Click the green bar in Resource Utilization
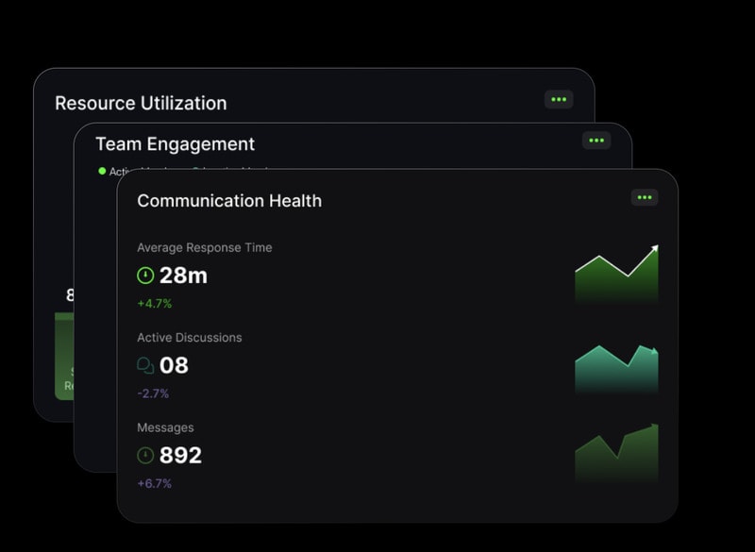The height and width of the screenshot is (552, 755). point(64,359)
